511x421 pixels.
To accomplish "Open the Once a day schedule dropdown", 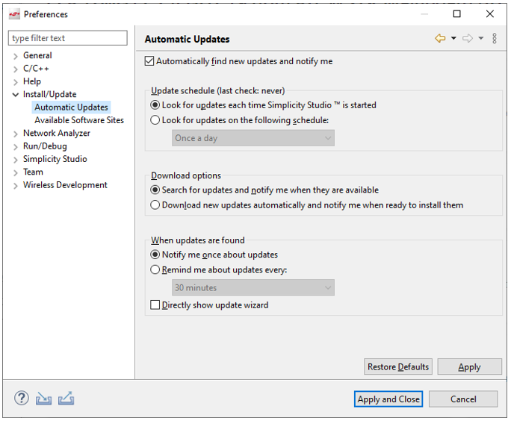I will tap(253, 138).
